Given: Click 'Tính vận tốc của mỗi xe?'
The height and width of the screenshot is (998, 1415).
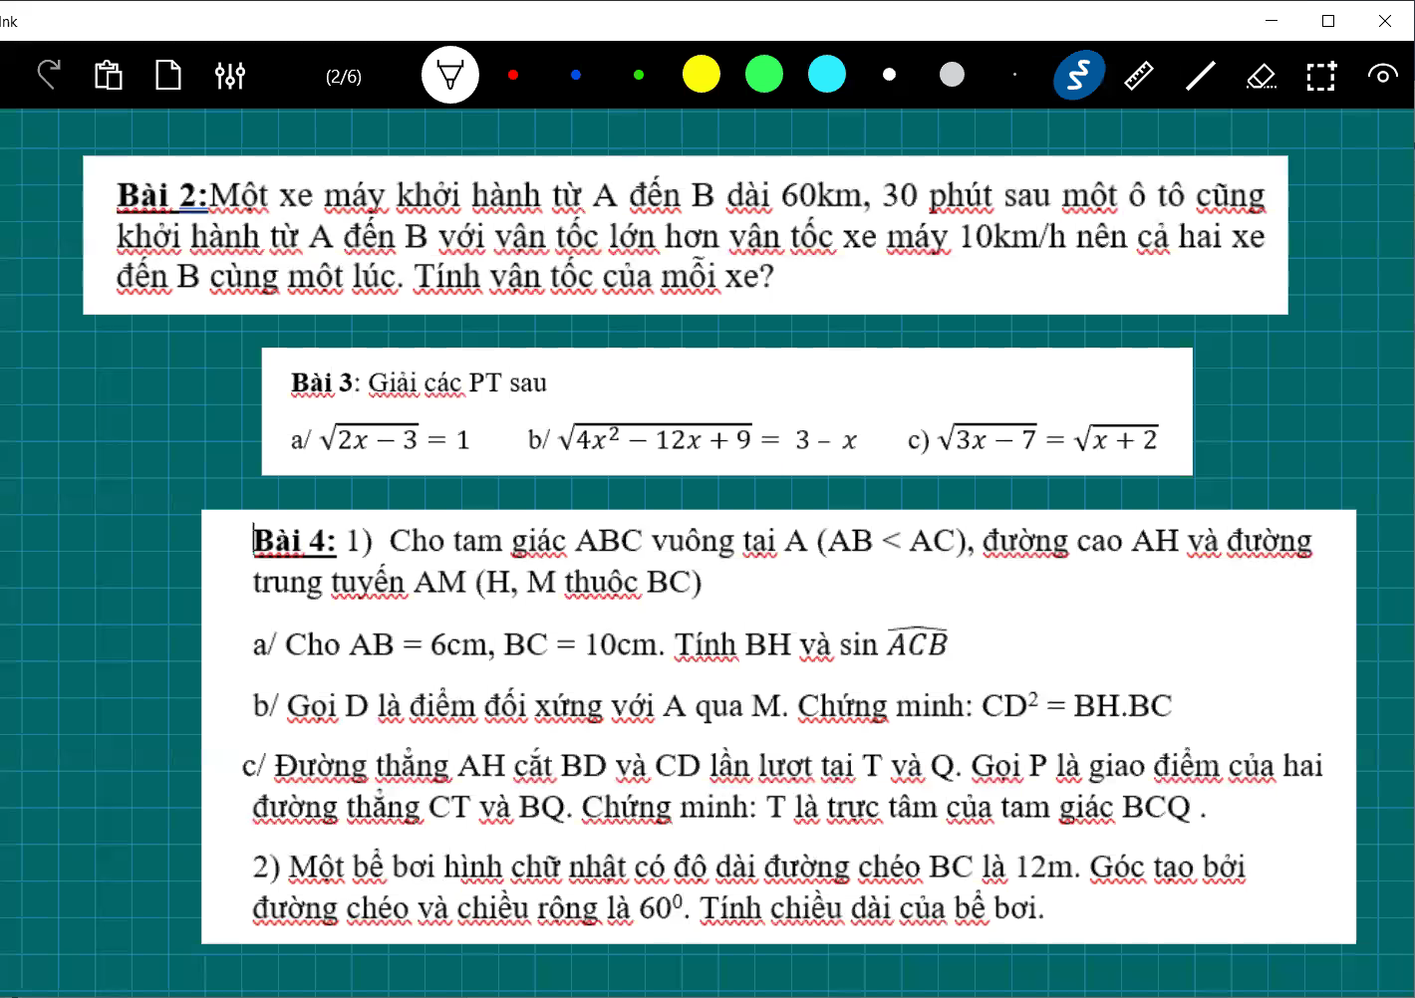Looking at the screenshot, I should click(x=595, y=277).
